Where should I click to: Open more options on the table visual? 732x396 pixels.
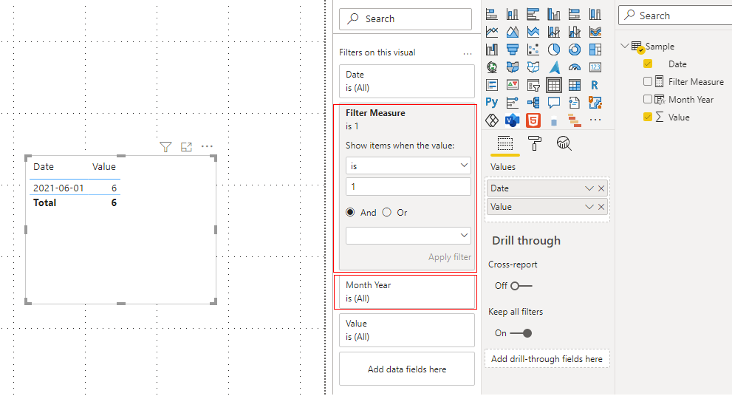(x=207, y=146)
